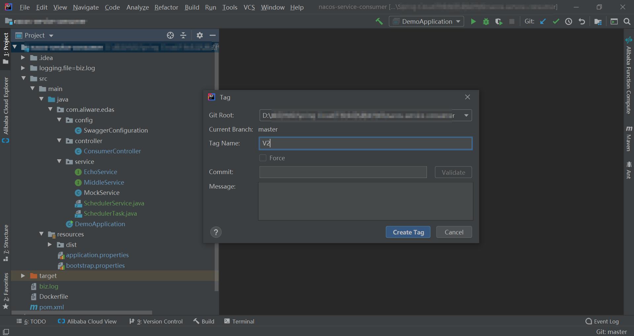
Task: Click the Debug bug icon
Action: click(486, 21)
